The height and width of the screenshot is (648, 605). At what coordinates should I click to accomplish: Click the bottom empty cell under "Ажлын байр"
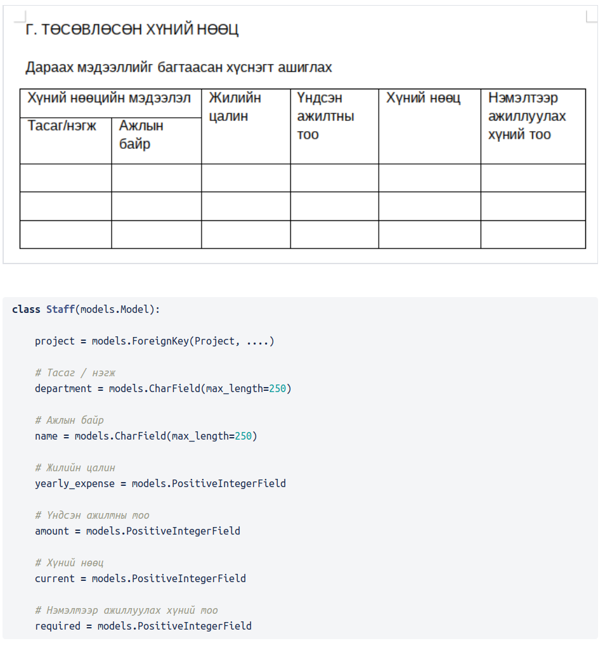click(157, 234)
